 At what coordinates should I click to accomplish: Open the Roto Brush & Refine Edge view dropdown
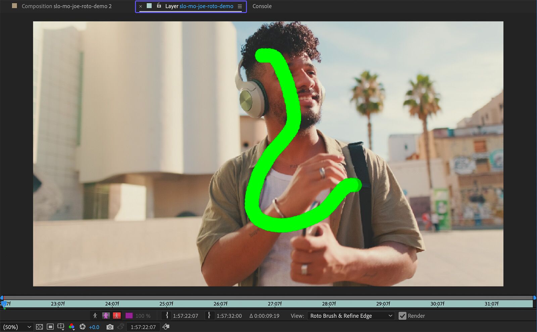(x=350, y=316)
